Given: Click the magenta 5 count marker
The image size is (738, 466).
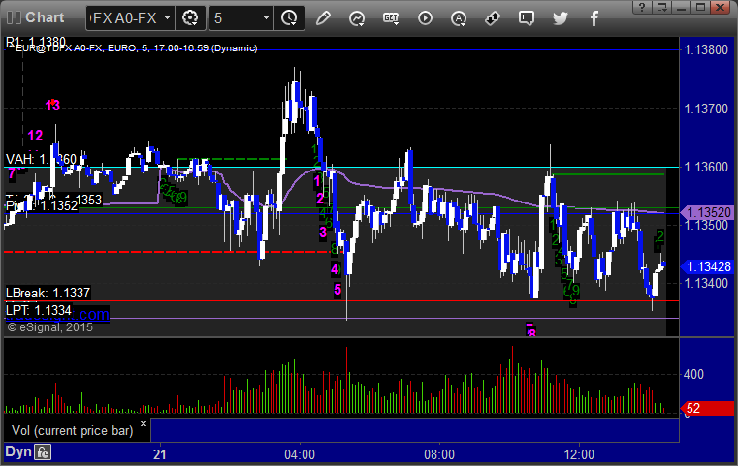Looking at the screenshot, I should tap(337, 290).
